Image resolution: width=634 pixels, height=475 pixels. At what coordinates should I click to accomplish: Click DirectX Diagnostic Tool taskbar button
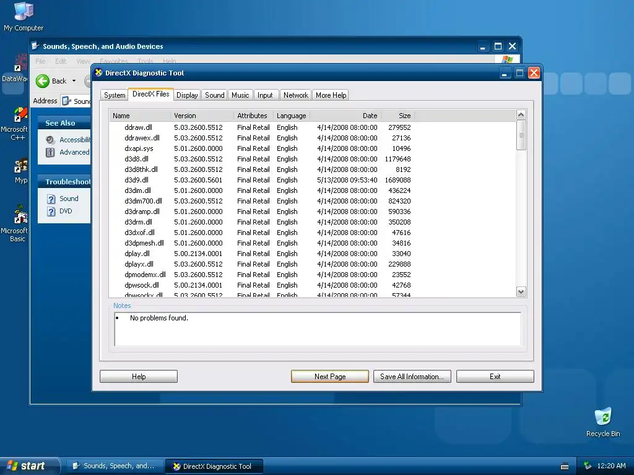(214, 466)
